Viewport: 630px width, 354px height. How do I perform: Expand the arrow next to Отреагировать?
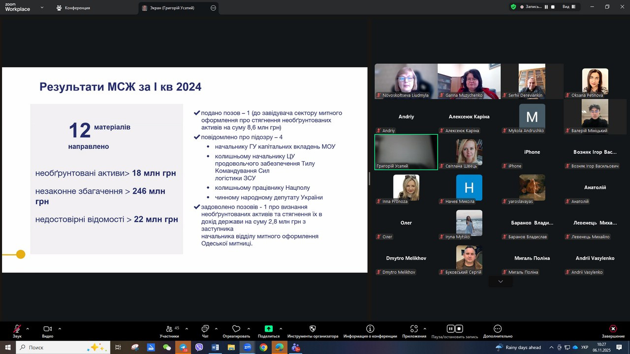click(249, 329)
